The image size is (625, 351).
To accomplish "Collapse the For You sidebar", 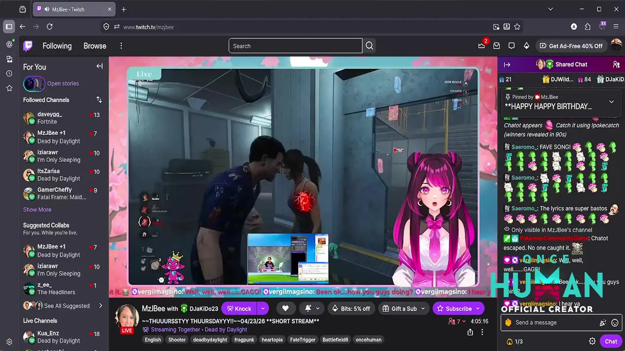I will [100, 66].
